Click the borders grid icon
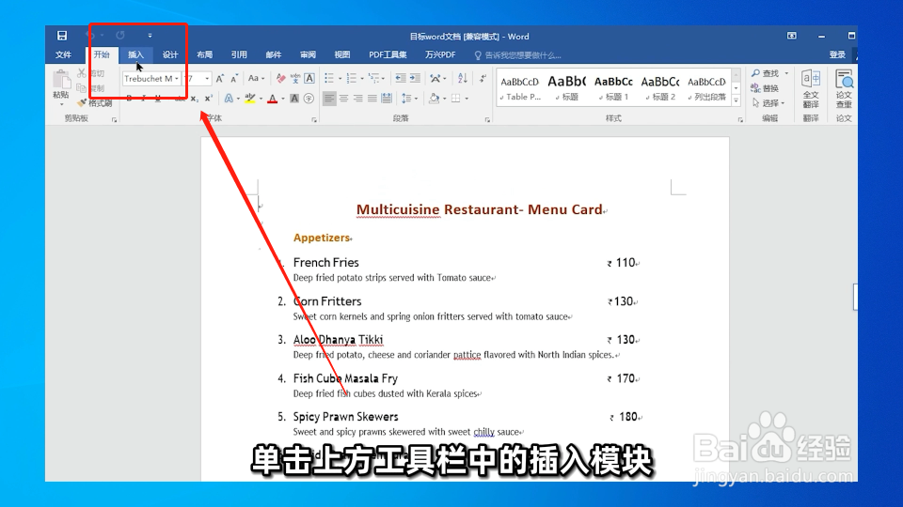 pyautogui.click(x=455, y=99)
